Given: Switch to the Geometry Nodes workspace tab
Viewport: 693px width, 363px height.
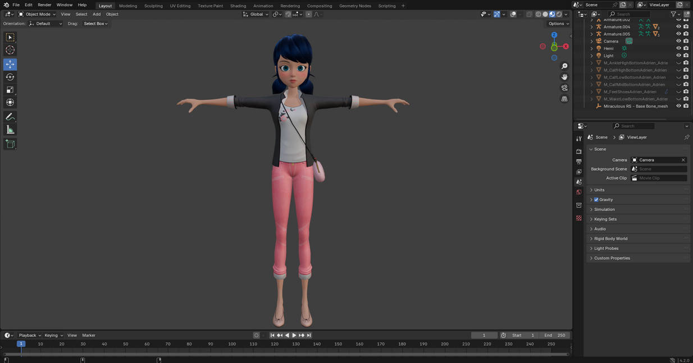Looking at the screenshot, I should click(x=355, y=6).
